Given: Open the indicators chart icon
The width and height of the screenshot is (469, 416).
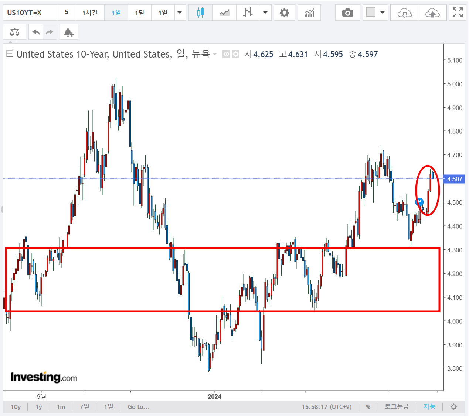Looking at the screenshot, I should (309, 13).
